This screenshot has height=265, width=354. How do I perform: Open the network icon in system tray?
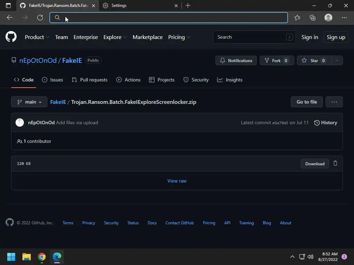coord(302,257)
